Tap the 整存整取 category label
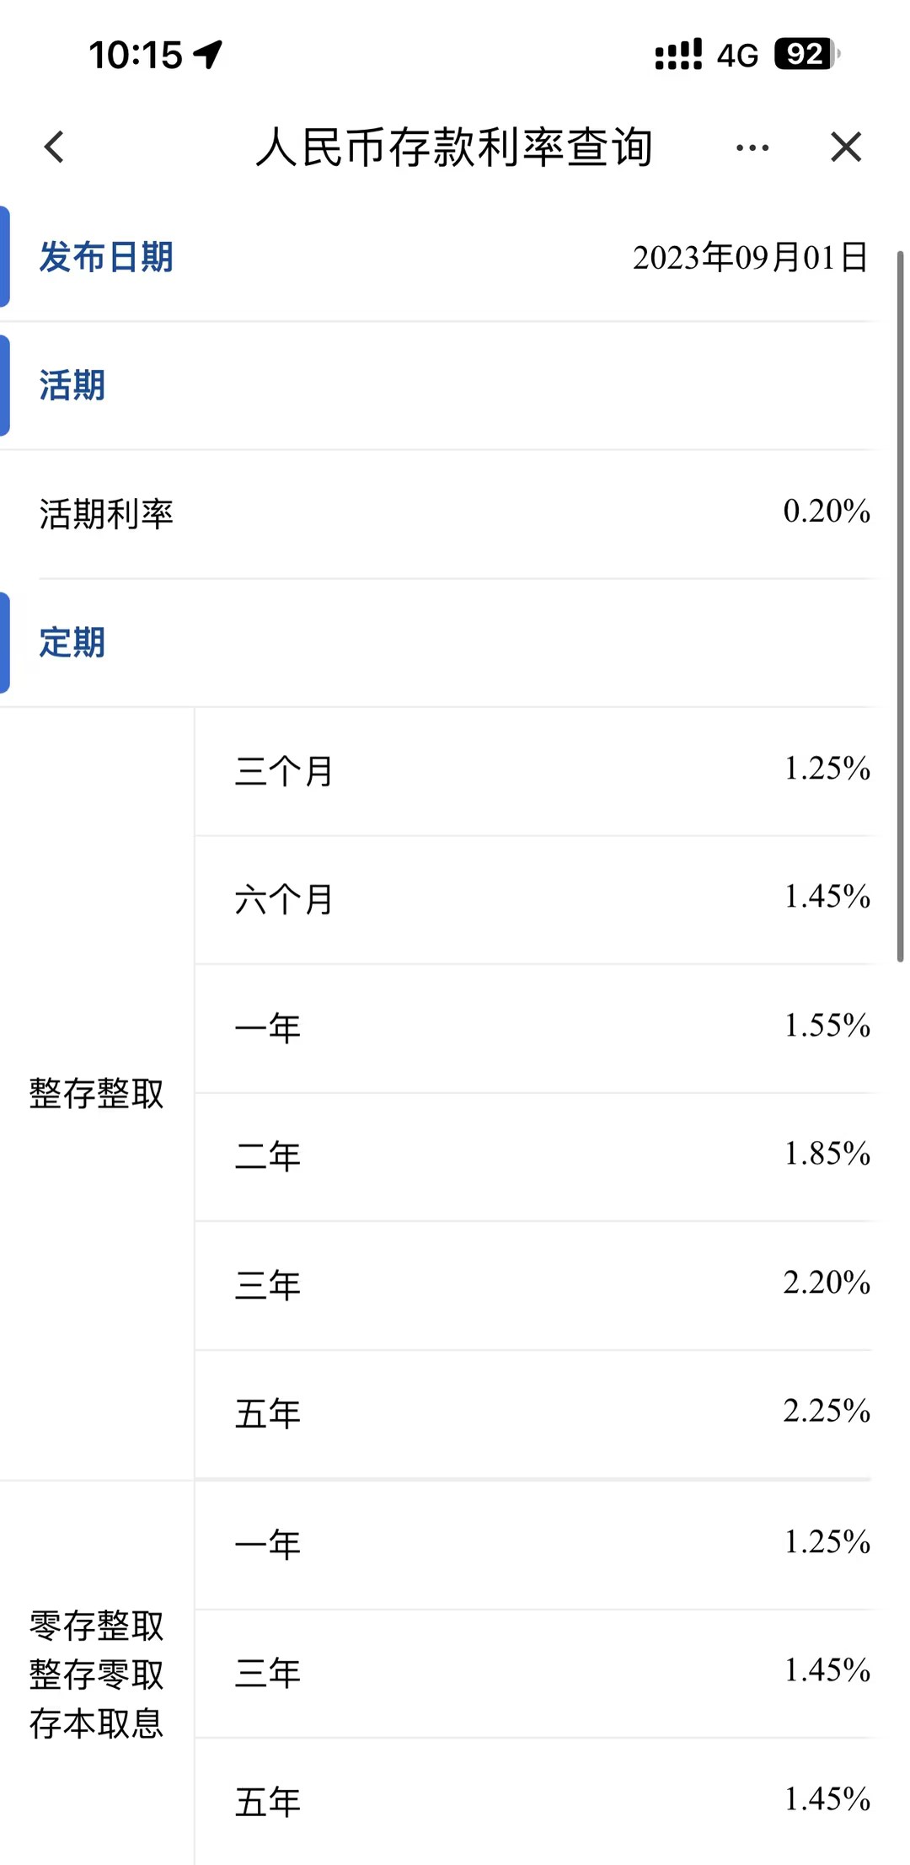 (98, 1092)
